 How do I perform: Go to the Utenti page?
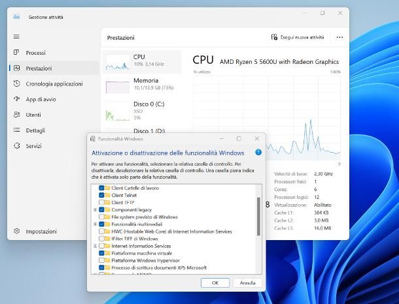pyautogui.click(x=54, y=114)
